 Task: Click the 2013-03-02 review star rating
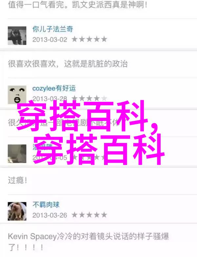pyautogui.click(x=89, y=39)
